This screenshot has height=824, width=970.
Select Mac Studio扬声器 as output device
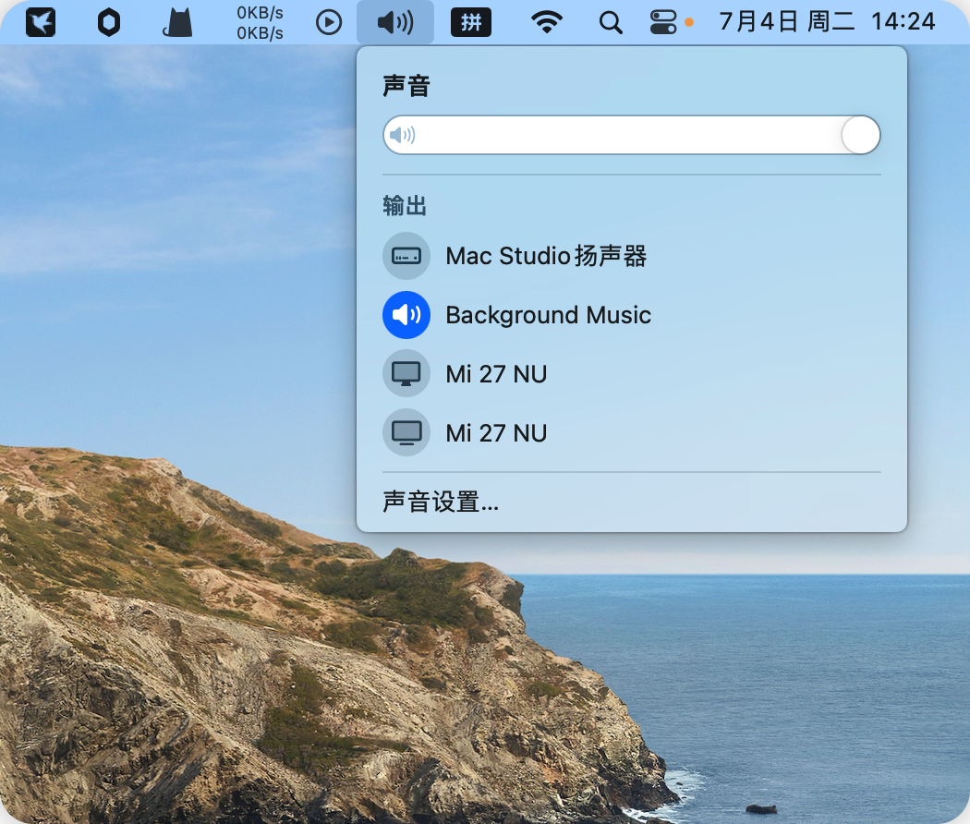point(545,256)
